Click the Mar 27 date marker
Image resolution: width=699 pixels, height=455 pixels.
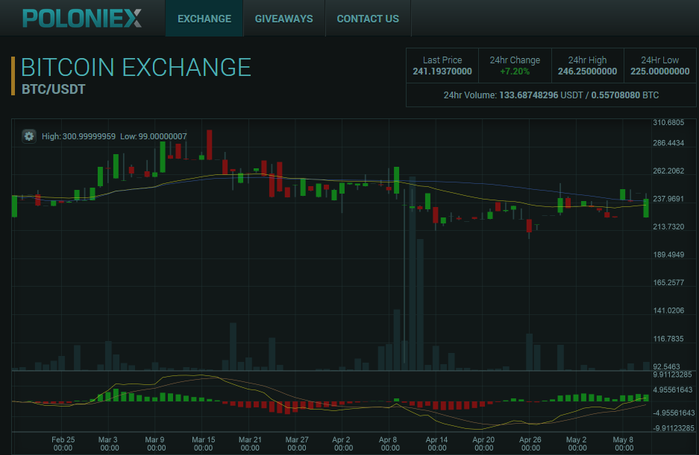(x=297, y=443)
